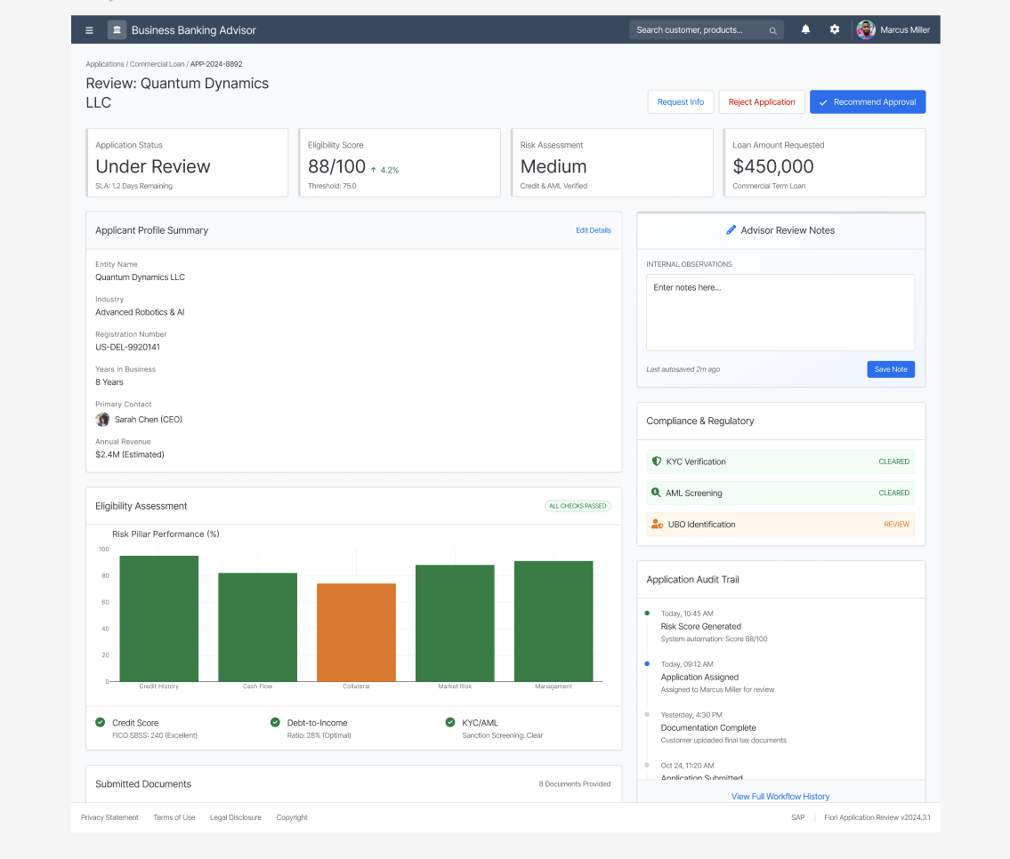This screenshot has width=1010, height=859.
Task: Select the orange Collateral bar in the chart
Action: (x=356, y=632)
